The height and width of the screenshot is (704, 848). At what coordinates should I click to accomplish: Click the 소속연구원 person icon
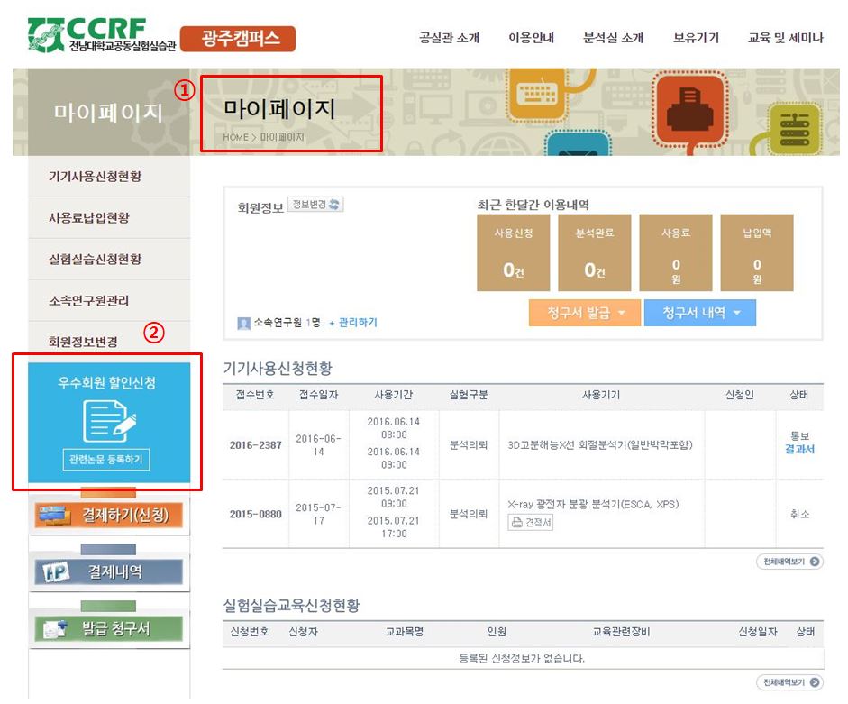coord(243,323)
